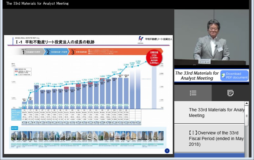Click the top header title 'The 33rd Materials for Analyst Meeting'
The width and height of the screenshot is (254, 160).
pos(37,3)
